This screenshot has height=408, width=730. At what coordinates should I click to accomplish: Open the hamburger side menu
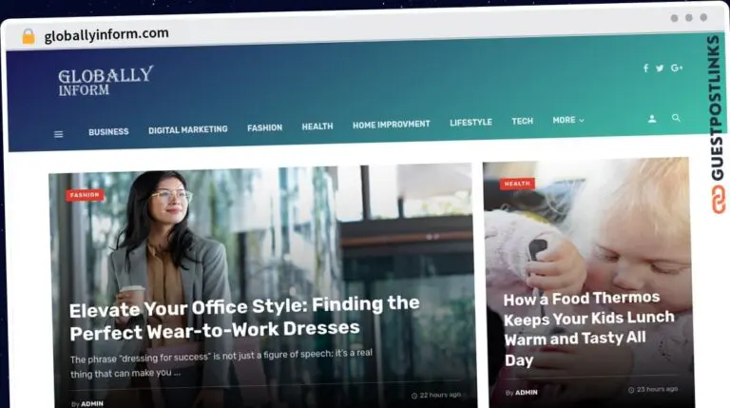click(59, 134)
